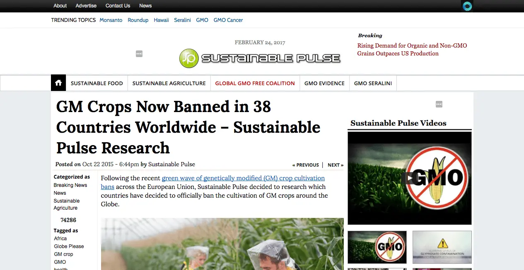
Task: Open trending topic Seralini
Action: (x=182, y=20)
